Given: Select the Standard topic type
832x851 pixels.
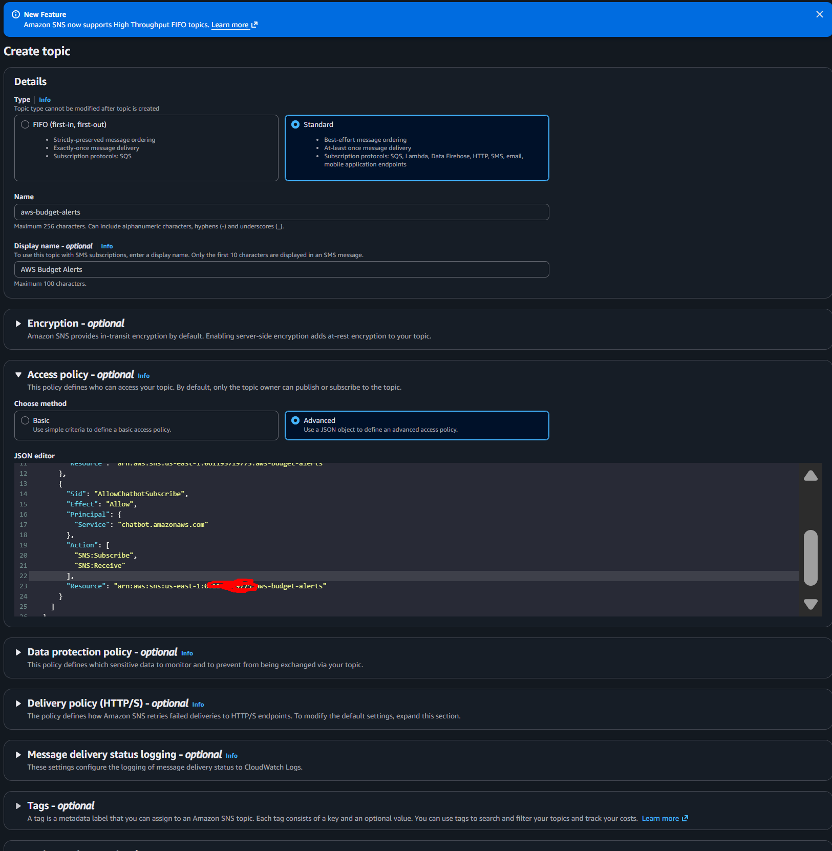Looking at the screenshot, I should (295, 124).
